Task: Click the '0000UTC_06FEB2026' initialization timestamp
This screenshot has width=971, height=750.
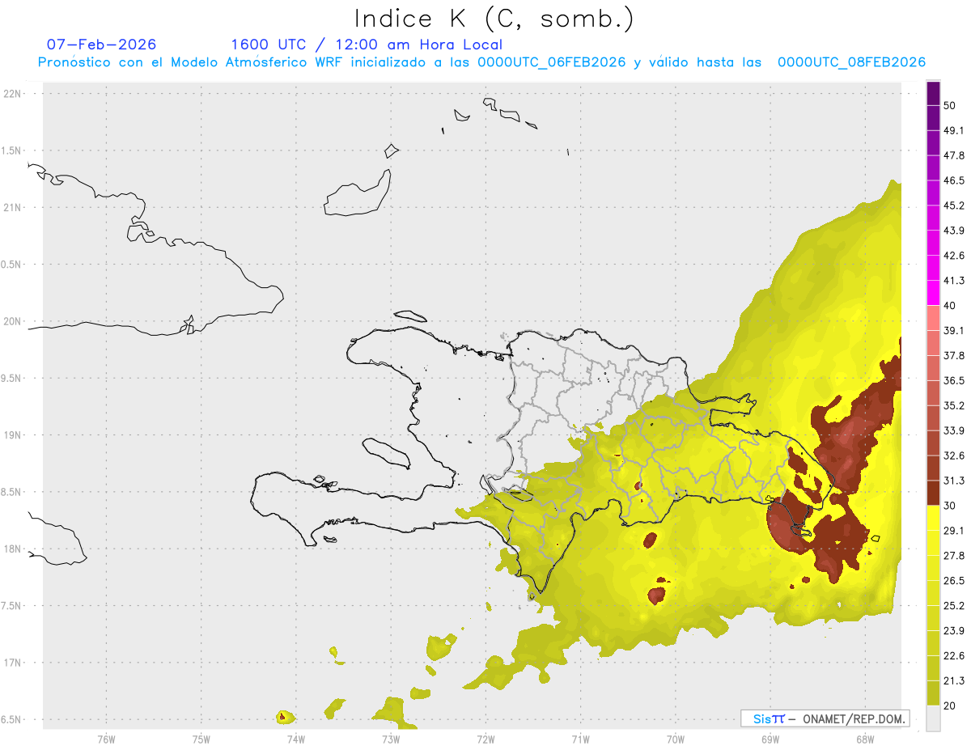Action: [x=551, y=62]
